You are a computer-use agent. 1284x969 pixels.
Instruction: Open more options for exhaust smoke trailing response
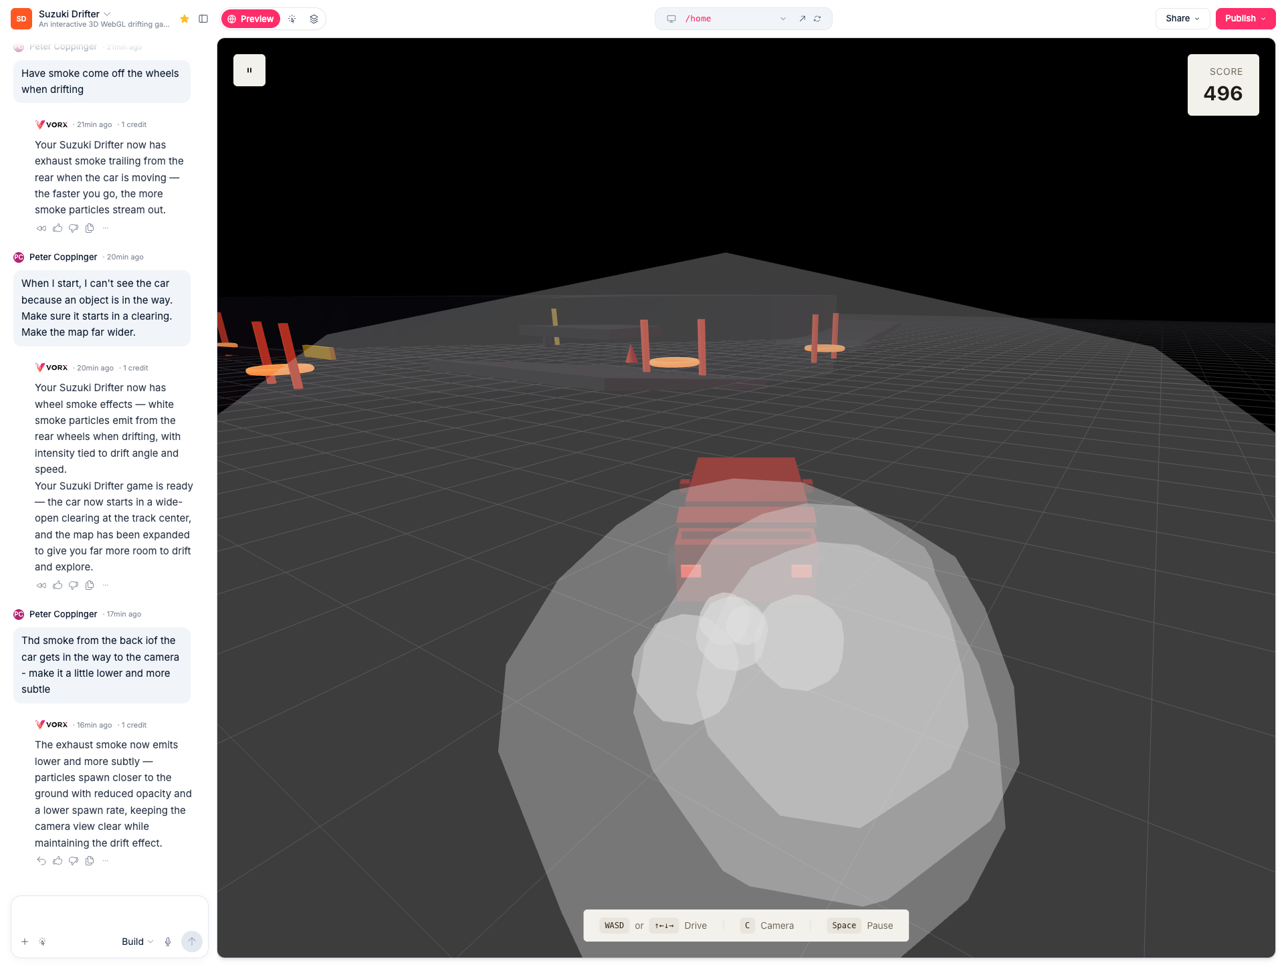tap(106, 228)
